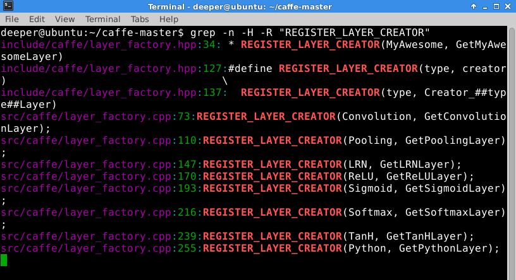The image size is (516, 280).
Task: Click the text "(Sigmoid, GetSigmoidLayer)"
Action: 424,189
